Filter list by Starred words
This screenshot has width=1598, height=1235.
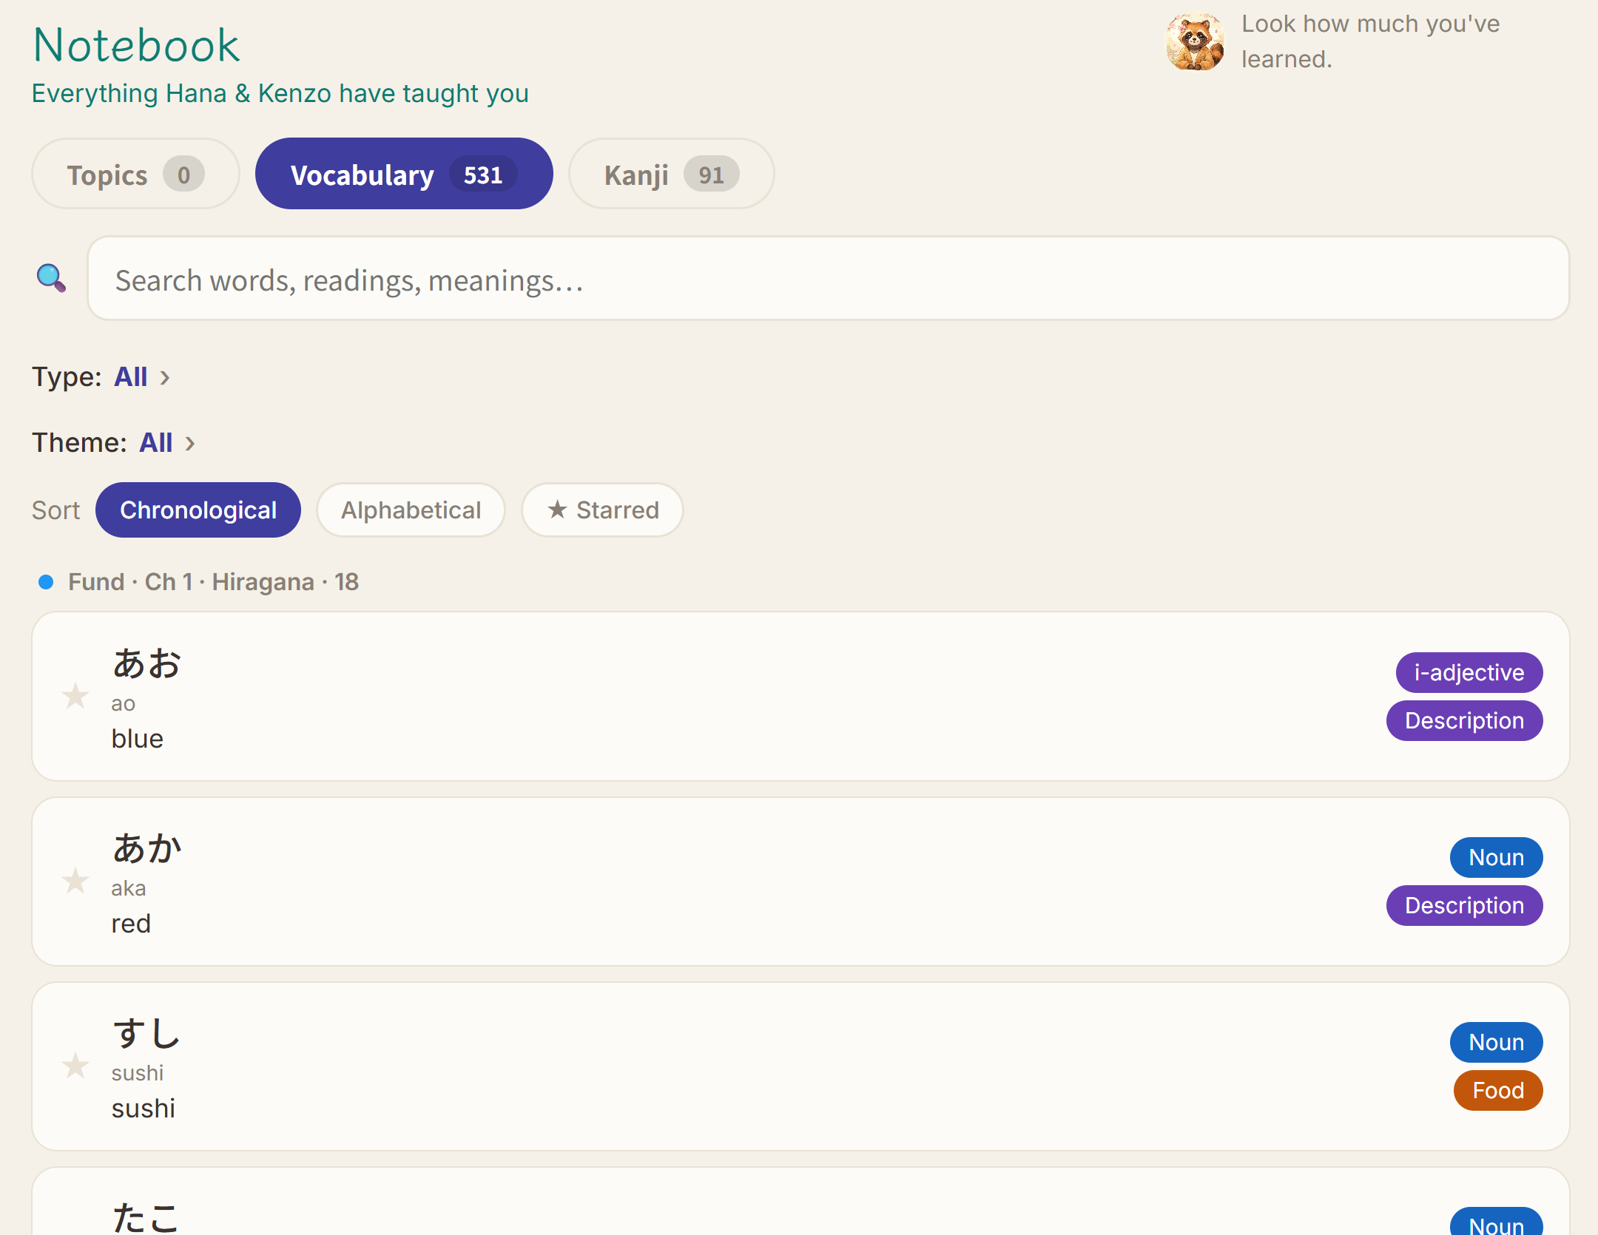602,510
